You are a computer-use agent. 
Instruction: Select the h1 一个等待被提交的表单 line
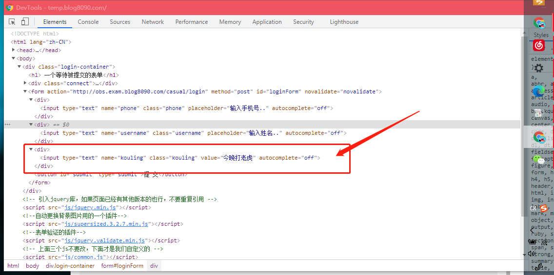tap(74, 75)
